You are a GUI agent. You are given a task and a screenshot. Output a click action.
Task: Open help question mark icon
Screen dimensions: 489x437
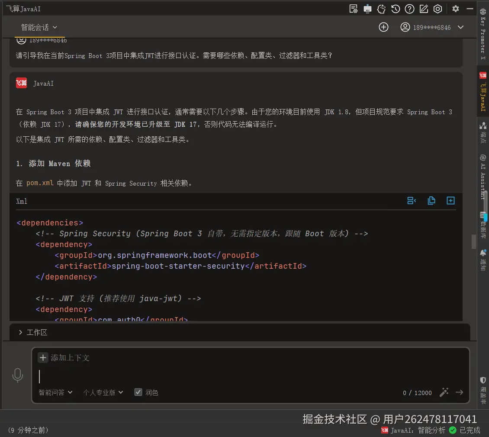409,9
